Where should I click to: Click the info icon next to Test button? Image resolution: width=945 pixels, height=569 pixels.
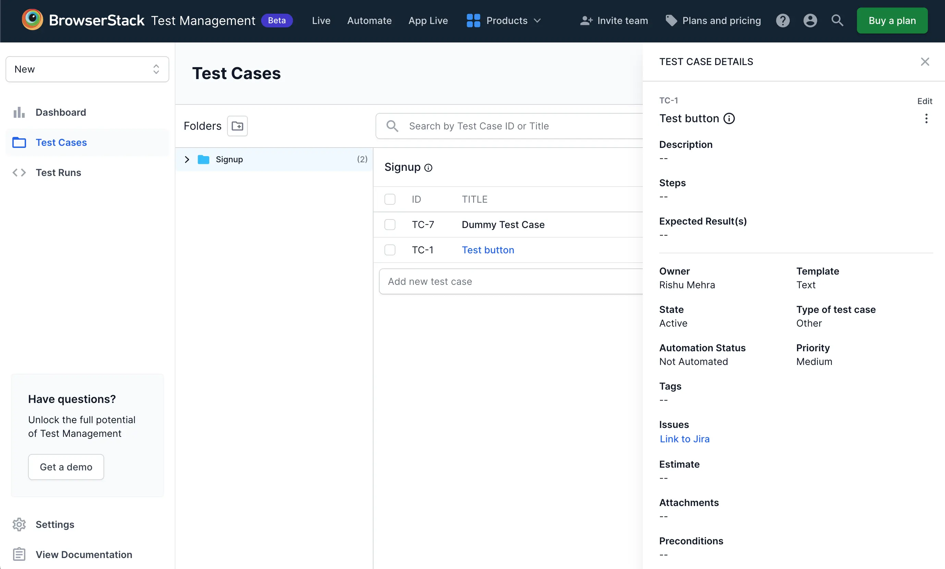coord(729,119)
